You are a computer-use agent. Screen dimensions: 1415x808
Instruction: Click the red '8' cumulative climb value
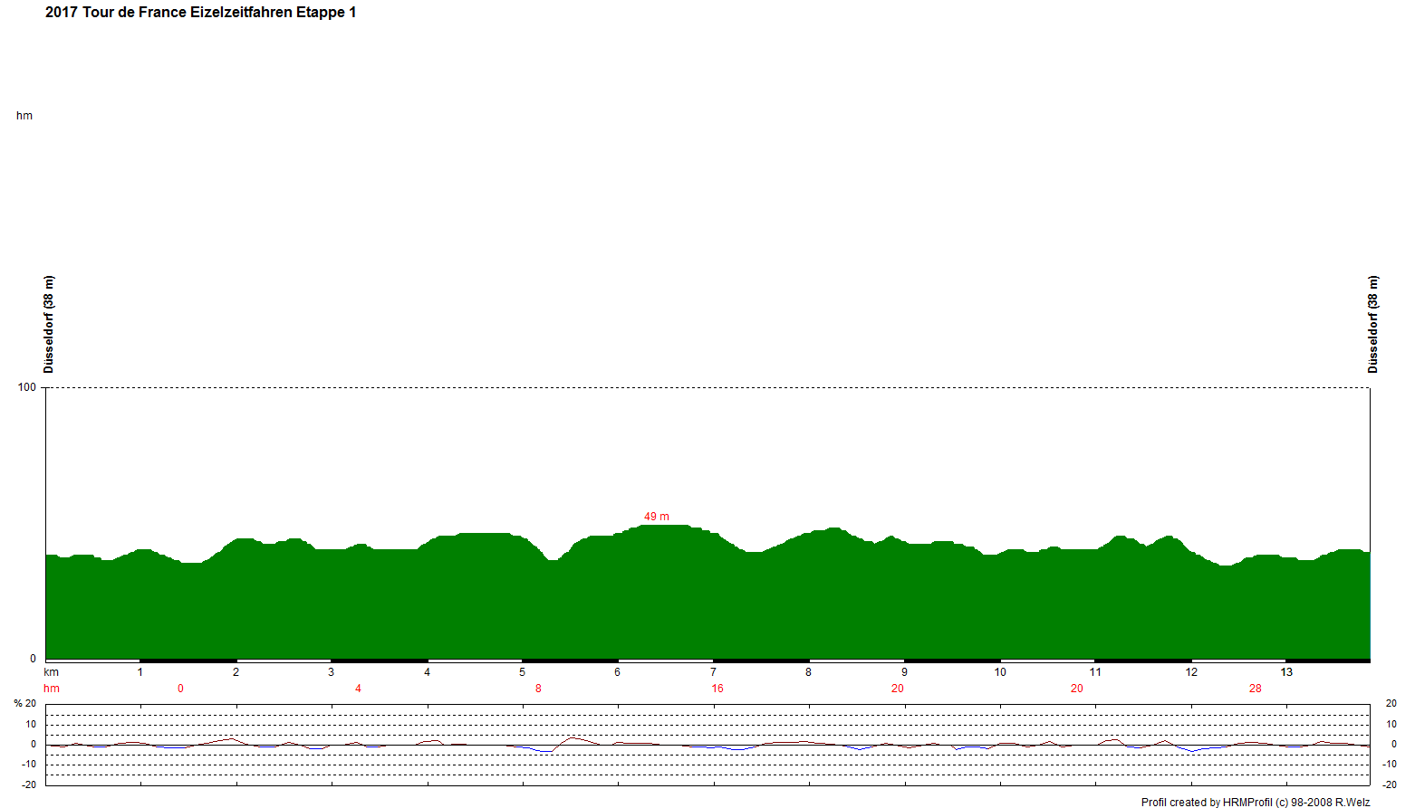click(x=538, y=689)
